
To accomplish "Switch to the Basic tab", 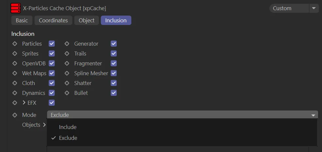I will [22, 20].
